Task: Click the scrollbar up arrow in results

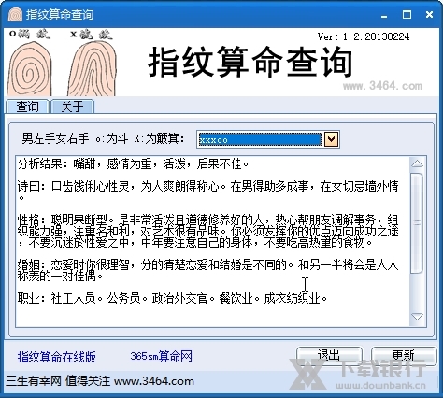Action: (417, 163)
